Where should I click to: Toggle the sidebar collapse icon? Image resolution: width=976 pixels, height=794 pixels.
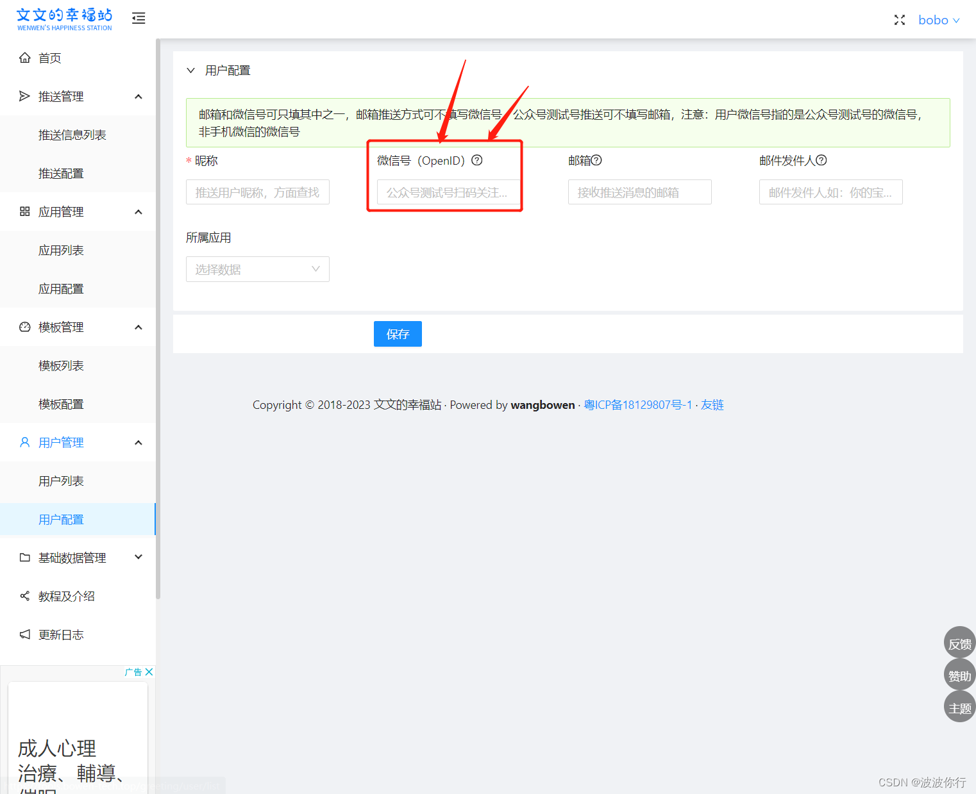point(139,18)
